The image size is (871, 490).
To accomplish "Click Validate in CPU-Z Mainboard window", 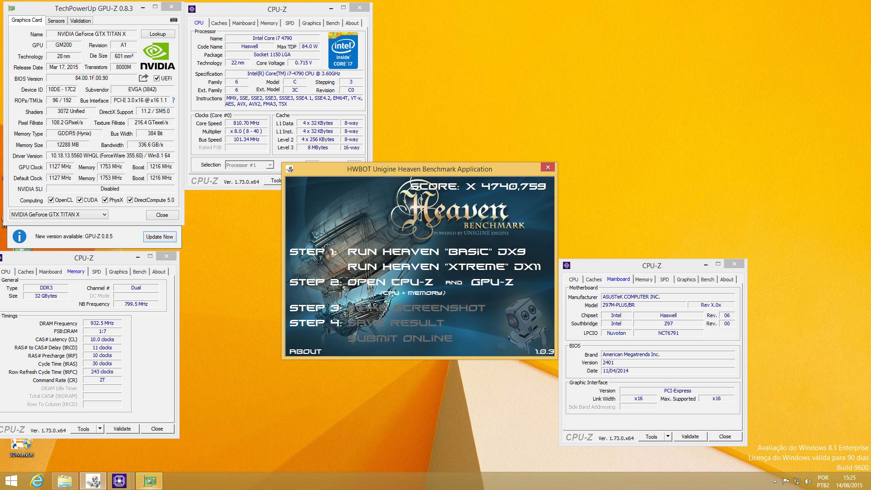I will [x=690, y=436].
